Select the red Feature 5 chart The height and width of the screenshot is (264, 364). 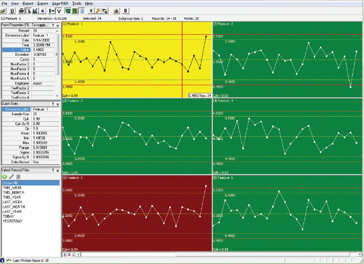pos(136,213)
